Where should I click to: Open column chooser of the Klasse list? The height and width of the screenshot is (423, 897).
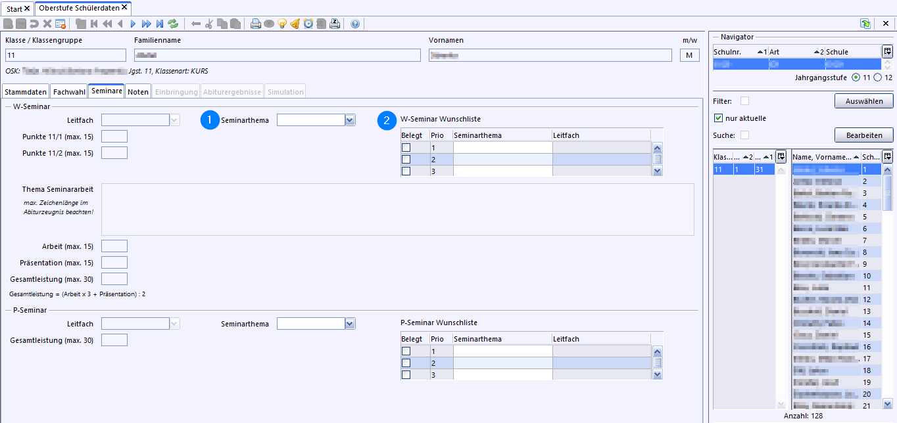click(x=781, y=157)
